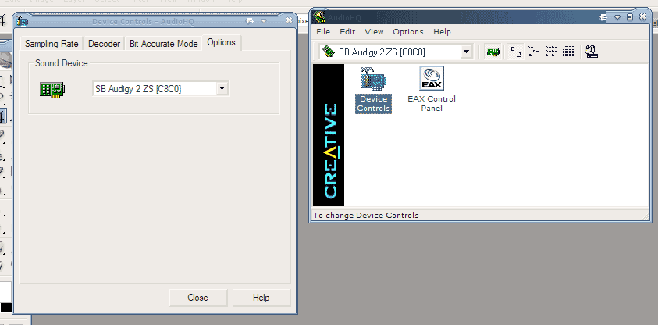Click the 'Sound Device' group label

pyautogui.click(x=61, y=63)
